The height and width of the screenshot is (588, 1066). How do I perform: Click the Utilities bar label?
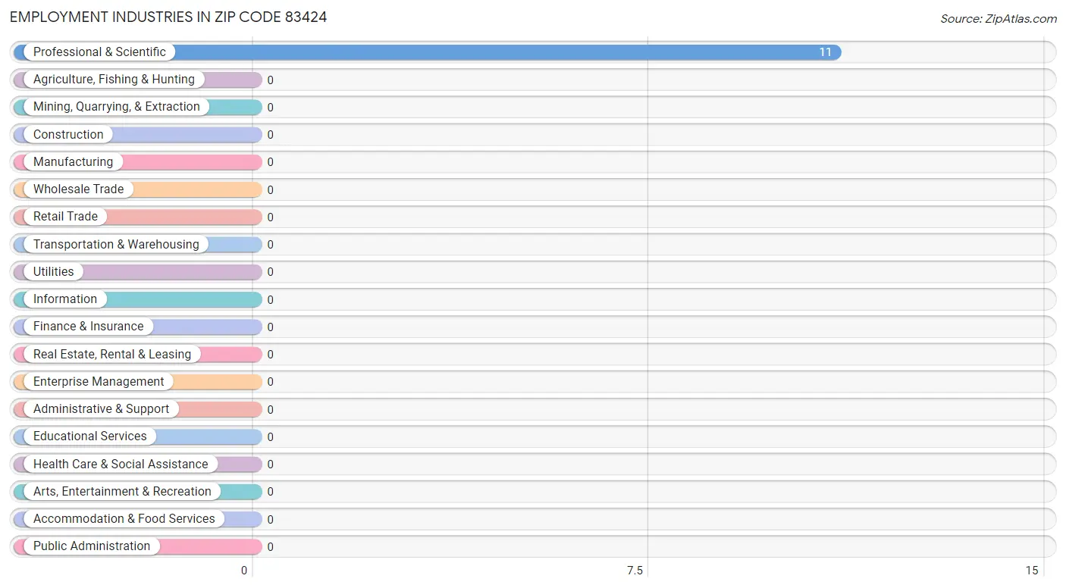(x=54, y=271)
